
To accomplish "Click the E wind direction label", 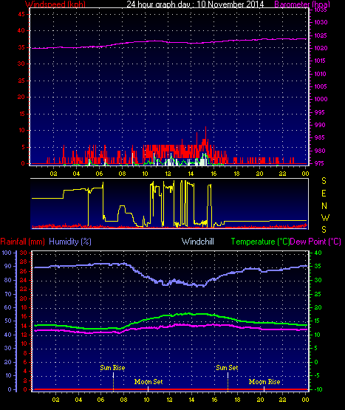I will point(324,194).
